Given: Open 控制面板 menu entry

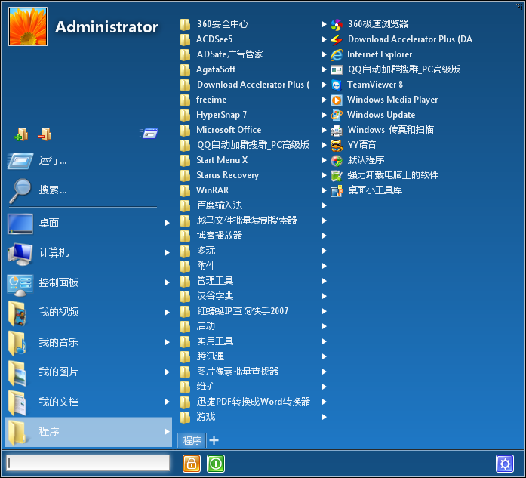Looking at the screenshot, I should pos(88,282).
